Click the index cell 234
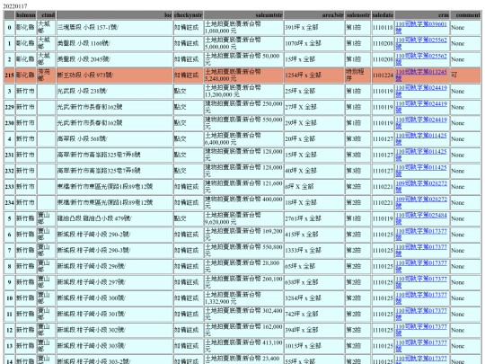The width and height of the screenshot is (485, 364). pos(9,202)
